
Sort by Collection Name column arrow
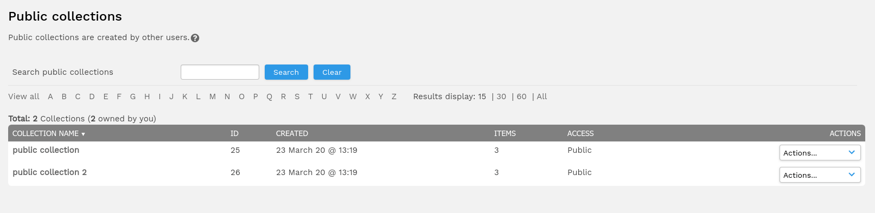[x=83, y=134]
